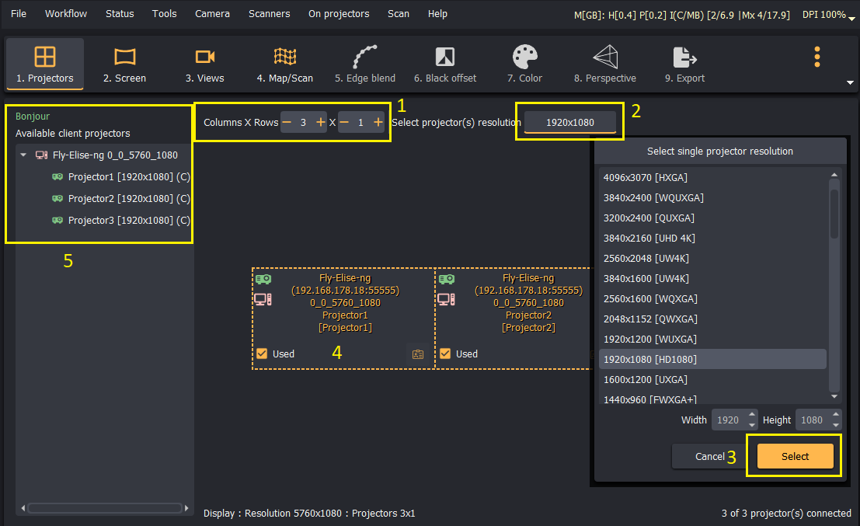Image resolution: width=860 pixels, height=526 pixels.
Task: Increase the columns count with plus
Action: click(x=320, y=122)
